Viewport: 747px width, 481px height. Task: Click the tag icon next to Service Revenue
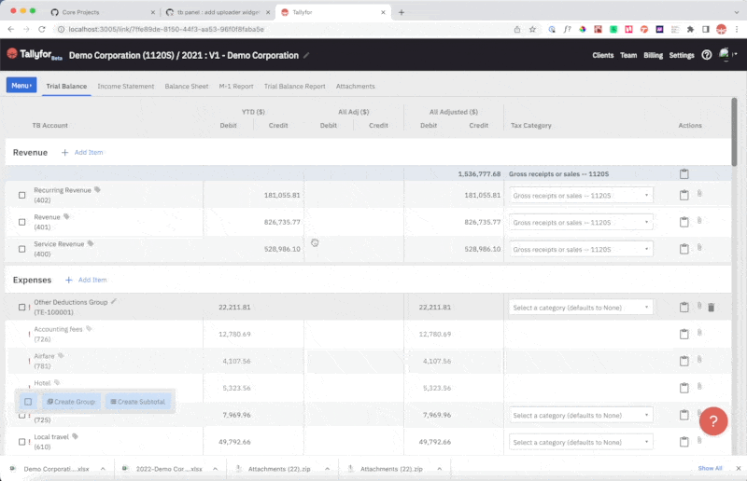pos(91,243)
